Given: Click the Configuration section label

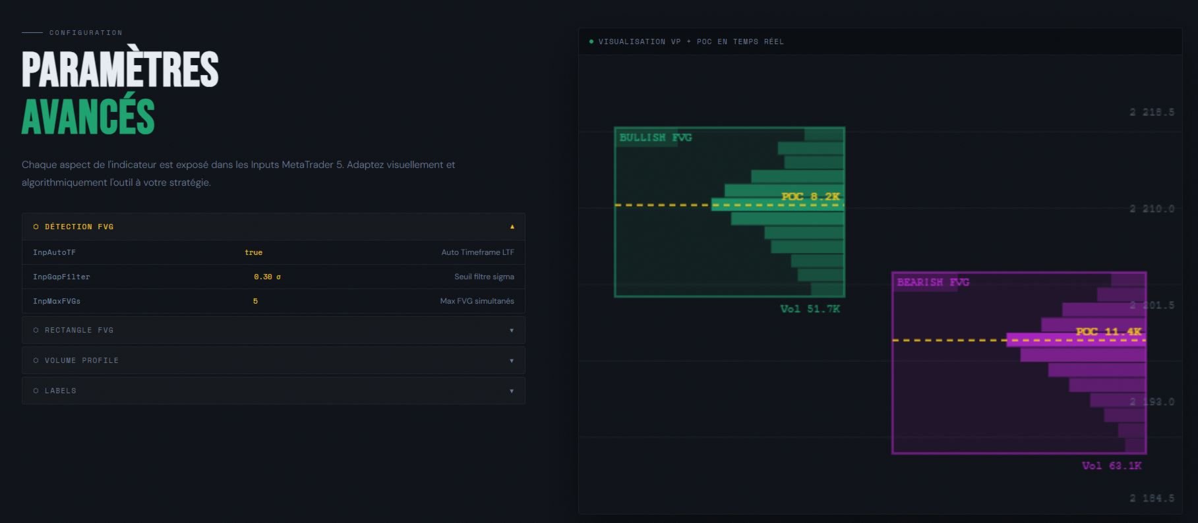Looking at the screenshot, I should 86,32.
